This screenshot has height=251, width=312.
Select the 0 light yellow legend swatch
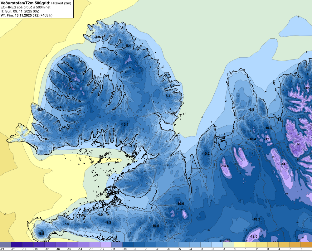240,245
